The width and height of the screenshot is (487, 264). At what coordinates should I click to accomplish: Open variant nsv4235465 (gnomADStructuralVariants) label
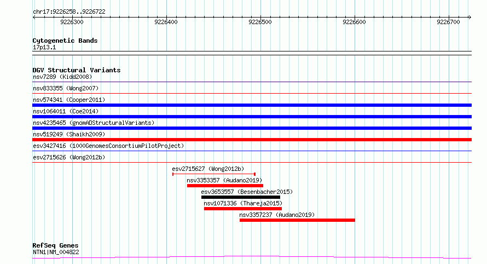[94, 123]
